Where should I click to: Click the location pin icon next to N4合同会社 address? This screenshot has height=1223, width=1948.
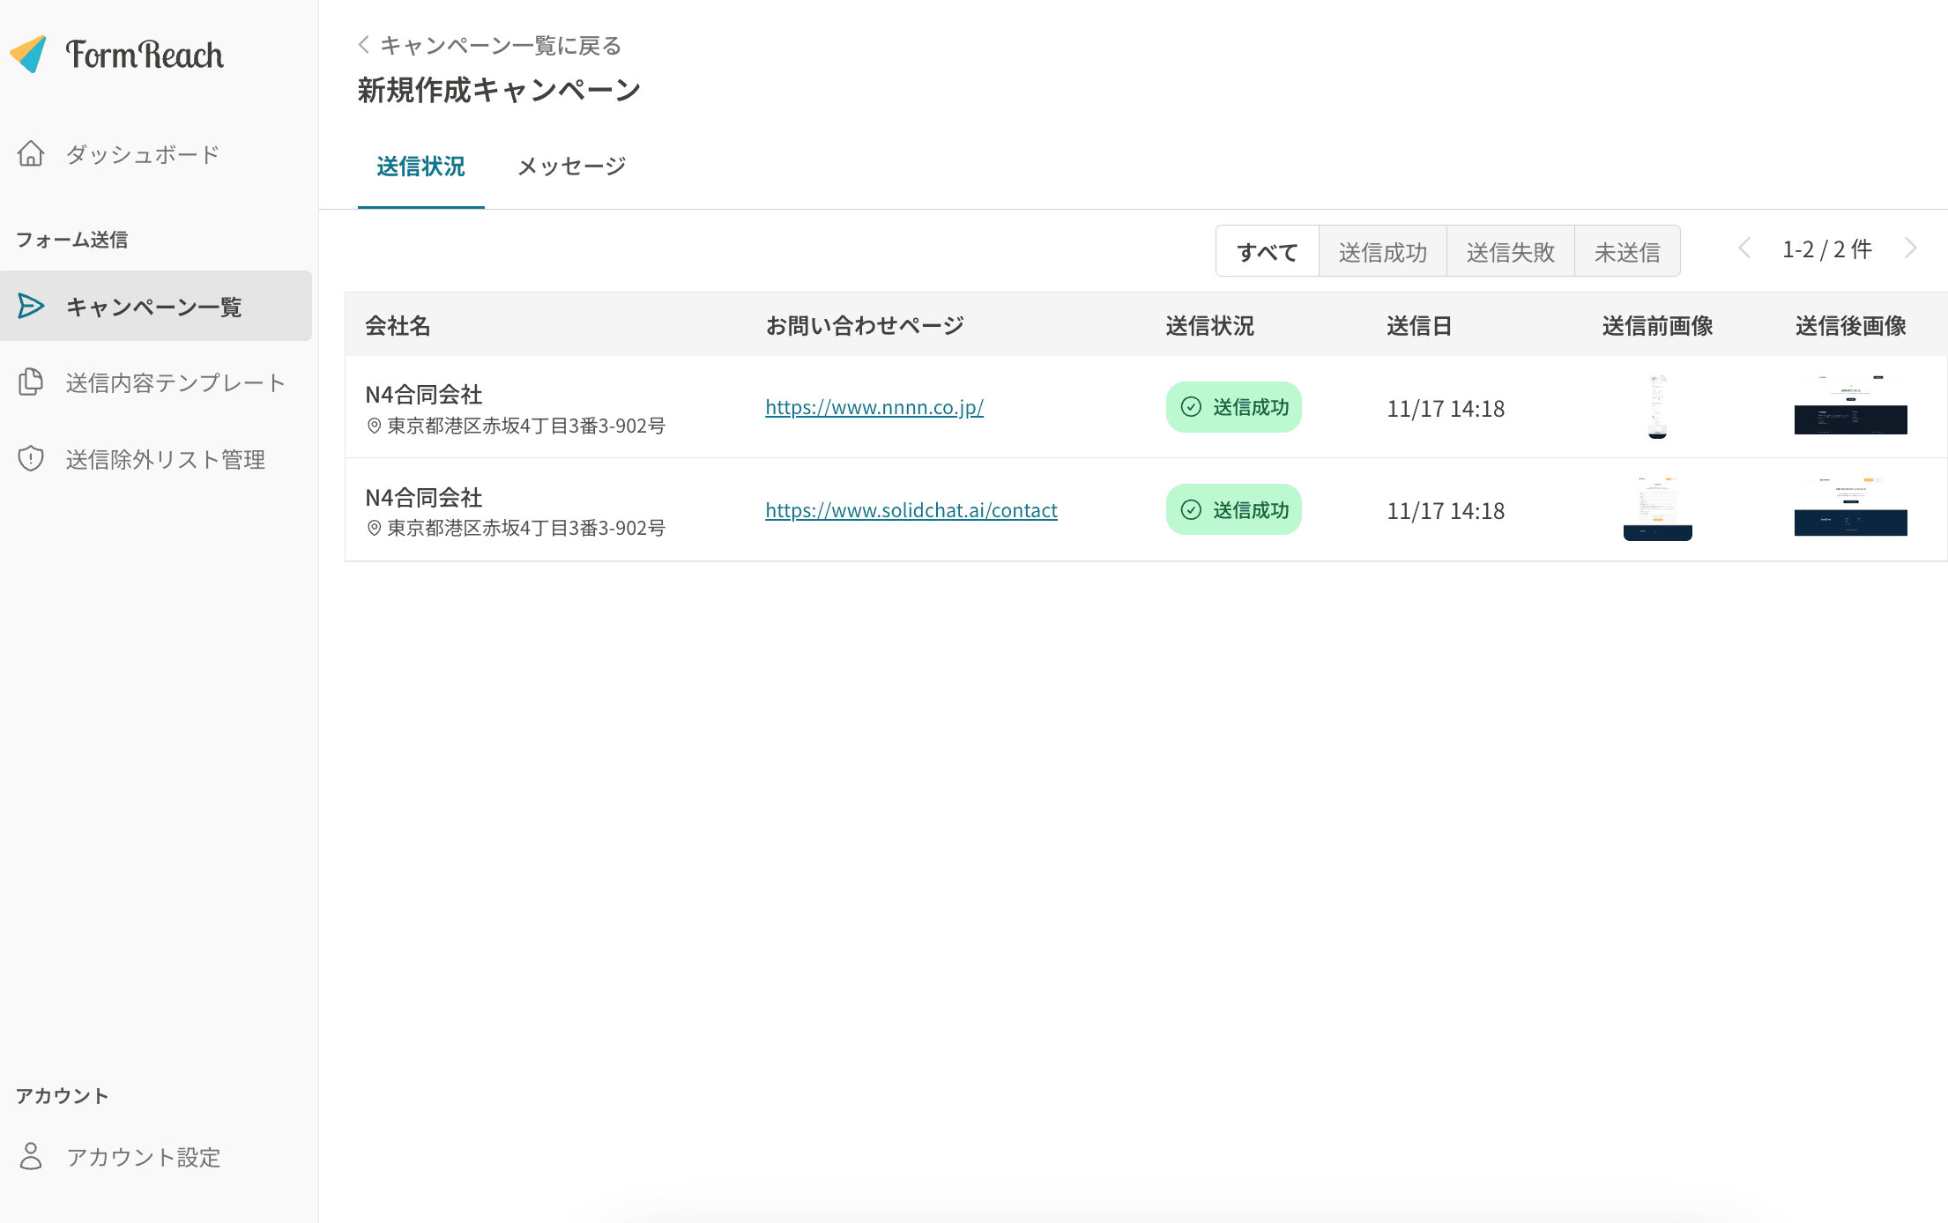(x=373, y=426)
